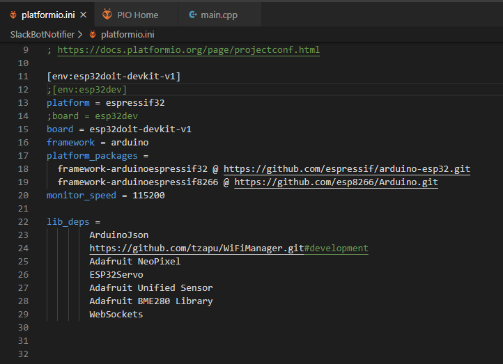Click the [env:esp32doit-devkit-v1] section header
The width and height of the screenshot is (503, 364).
pyautogui.click(x=114, y=77)
